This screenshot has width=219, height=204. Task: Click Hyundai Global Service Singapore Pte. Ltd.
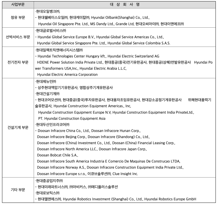click(71, 43)
